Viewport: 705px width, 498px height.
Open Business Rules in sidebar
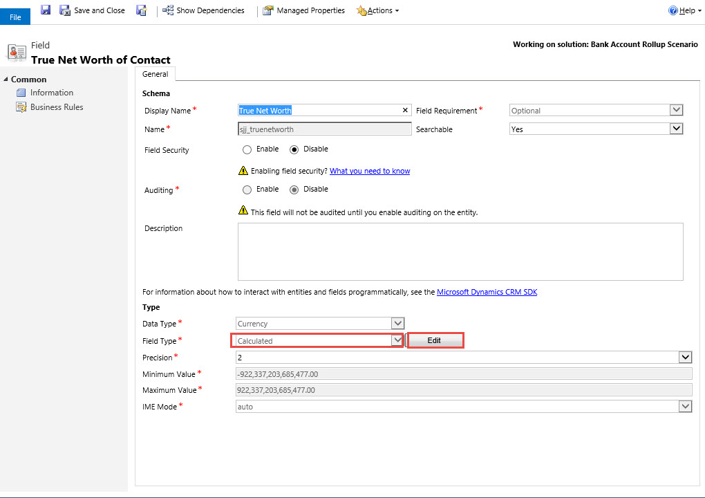(56, 107)
